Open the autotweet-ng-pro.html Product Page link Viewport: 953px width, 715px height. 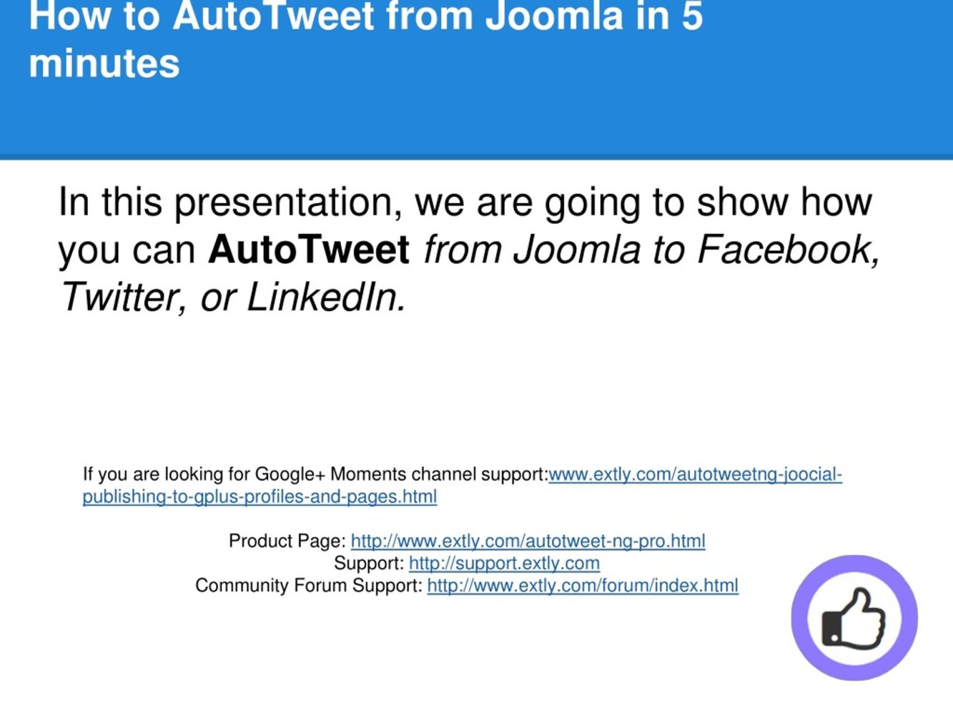click(528, 541)
